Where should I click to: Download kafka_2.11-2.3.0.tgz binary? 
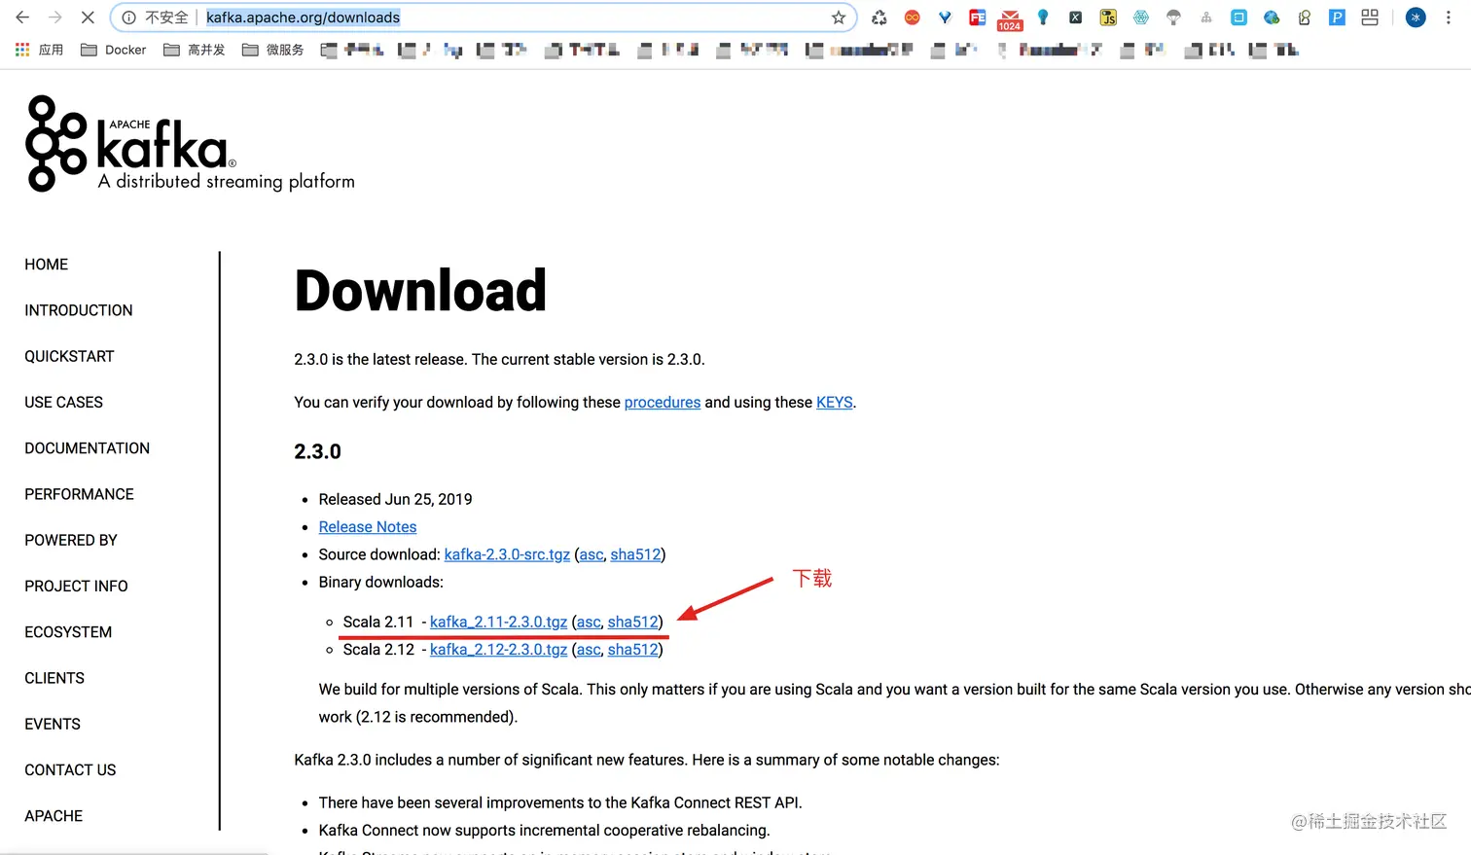pos(498,622)
